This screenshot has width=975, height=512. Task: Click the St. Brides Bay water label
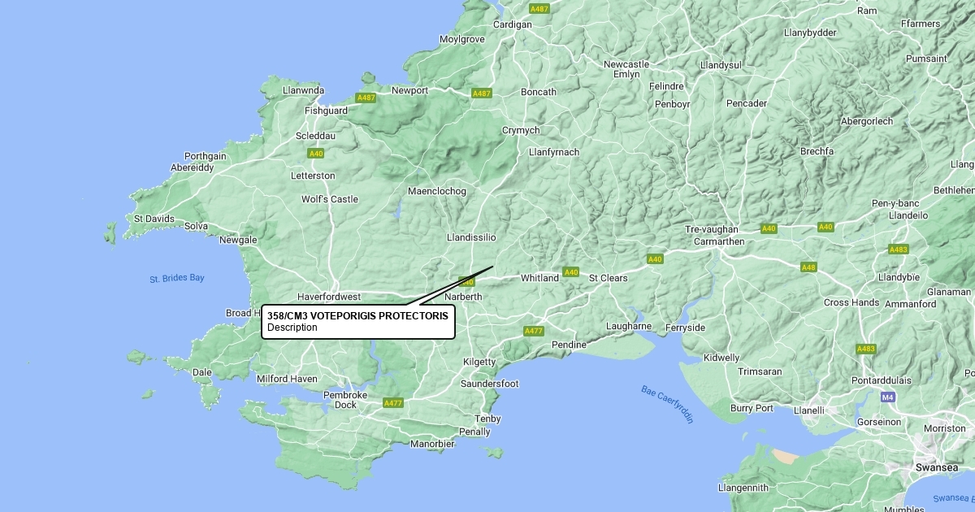click(177, 278)
